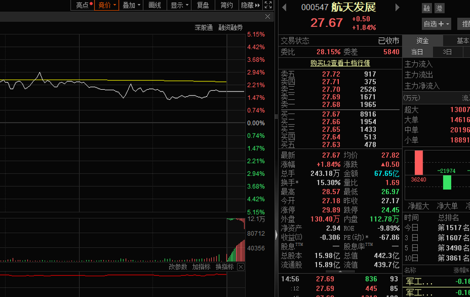Close the chart notice bar with X
Viewport: 470px width, 297px height.
[x=268, y=17]
